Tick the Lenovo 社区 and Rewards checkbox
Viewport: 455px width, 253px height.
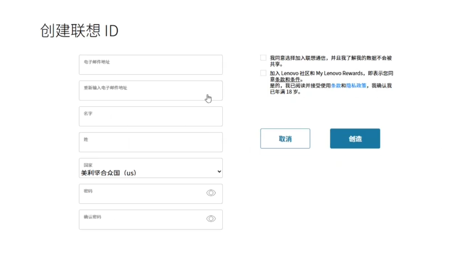point(263,73)
